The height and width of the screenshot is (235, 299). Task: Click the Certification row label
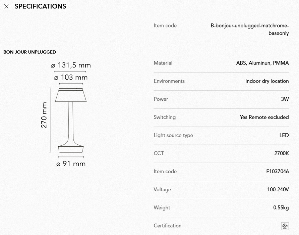point(167,226)
